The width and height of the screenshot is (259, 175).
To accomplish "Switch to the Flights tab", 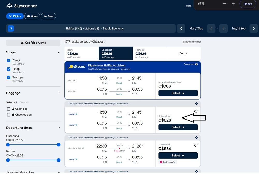I will pos(15,16).
